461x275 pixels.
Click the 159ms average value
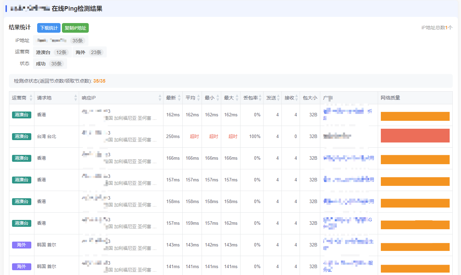[x=192, y=223]
